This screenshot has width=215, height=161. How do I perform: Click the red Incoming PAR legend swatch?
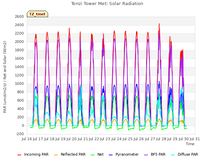pyautogui.click(x=19, y=155)
